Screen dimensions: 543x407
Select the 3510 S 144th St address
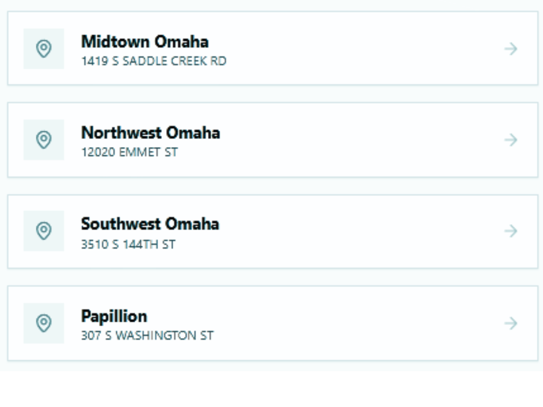point(128,244)
